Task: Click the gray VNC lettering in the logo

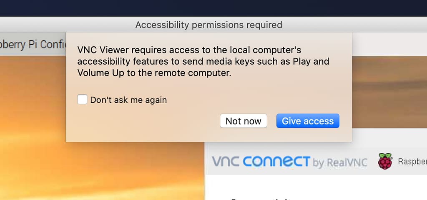Action: point(225,161)
